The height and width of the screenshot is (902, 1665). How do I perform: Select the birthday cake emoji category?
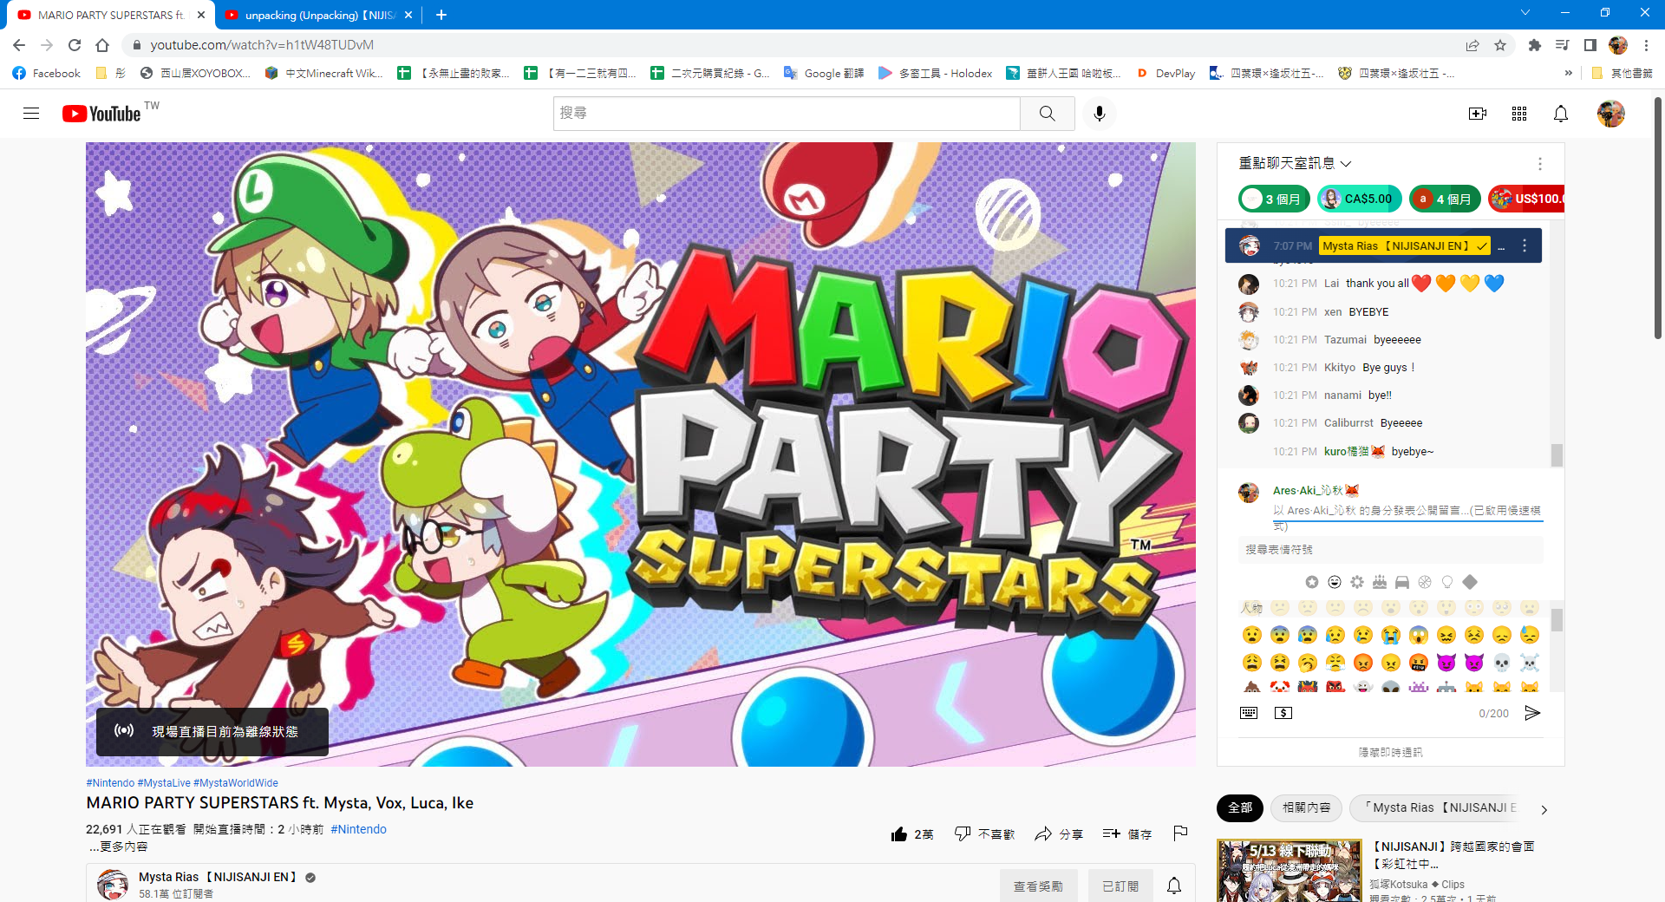pos(1380,582)
